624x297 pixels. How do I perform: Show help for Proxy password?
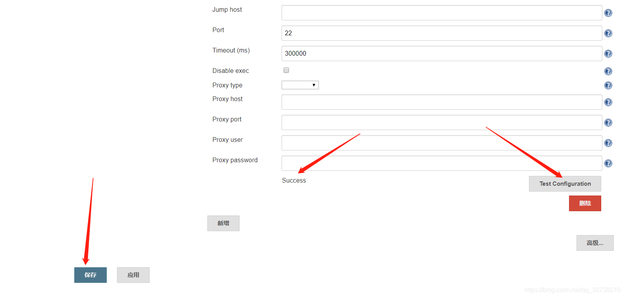pos(608,163)
